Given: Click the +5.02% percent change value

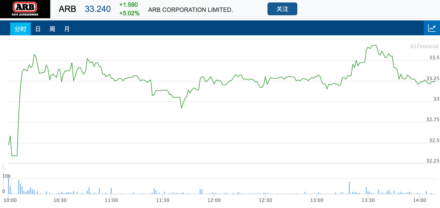Looking at the screenshot, I should (x=129, y=13).
